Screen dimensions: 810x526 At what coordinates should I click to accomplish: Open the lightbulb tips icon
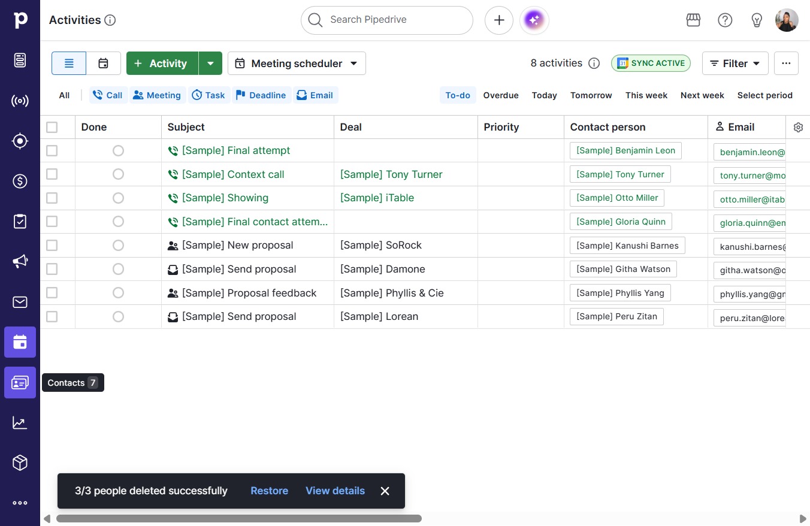tap(757, 20)
